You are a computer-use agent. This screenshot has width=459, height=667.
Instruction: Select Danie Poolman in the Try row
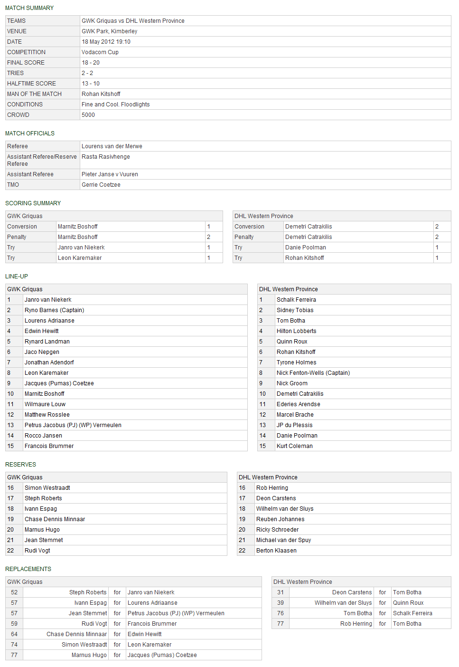click(305, 248)
